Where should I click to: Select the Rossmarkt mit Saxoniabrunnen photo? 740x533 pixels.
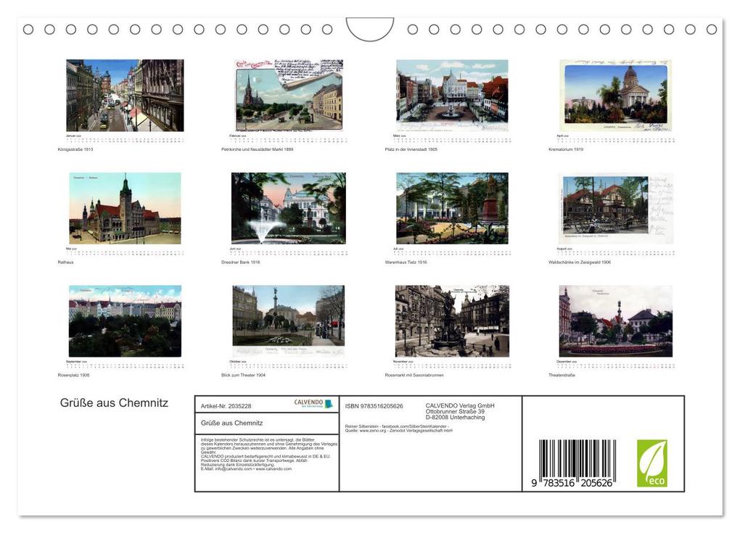[x=452, y=321]
